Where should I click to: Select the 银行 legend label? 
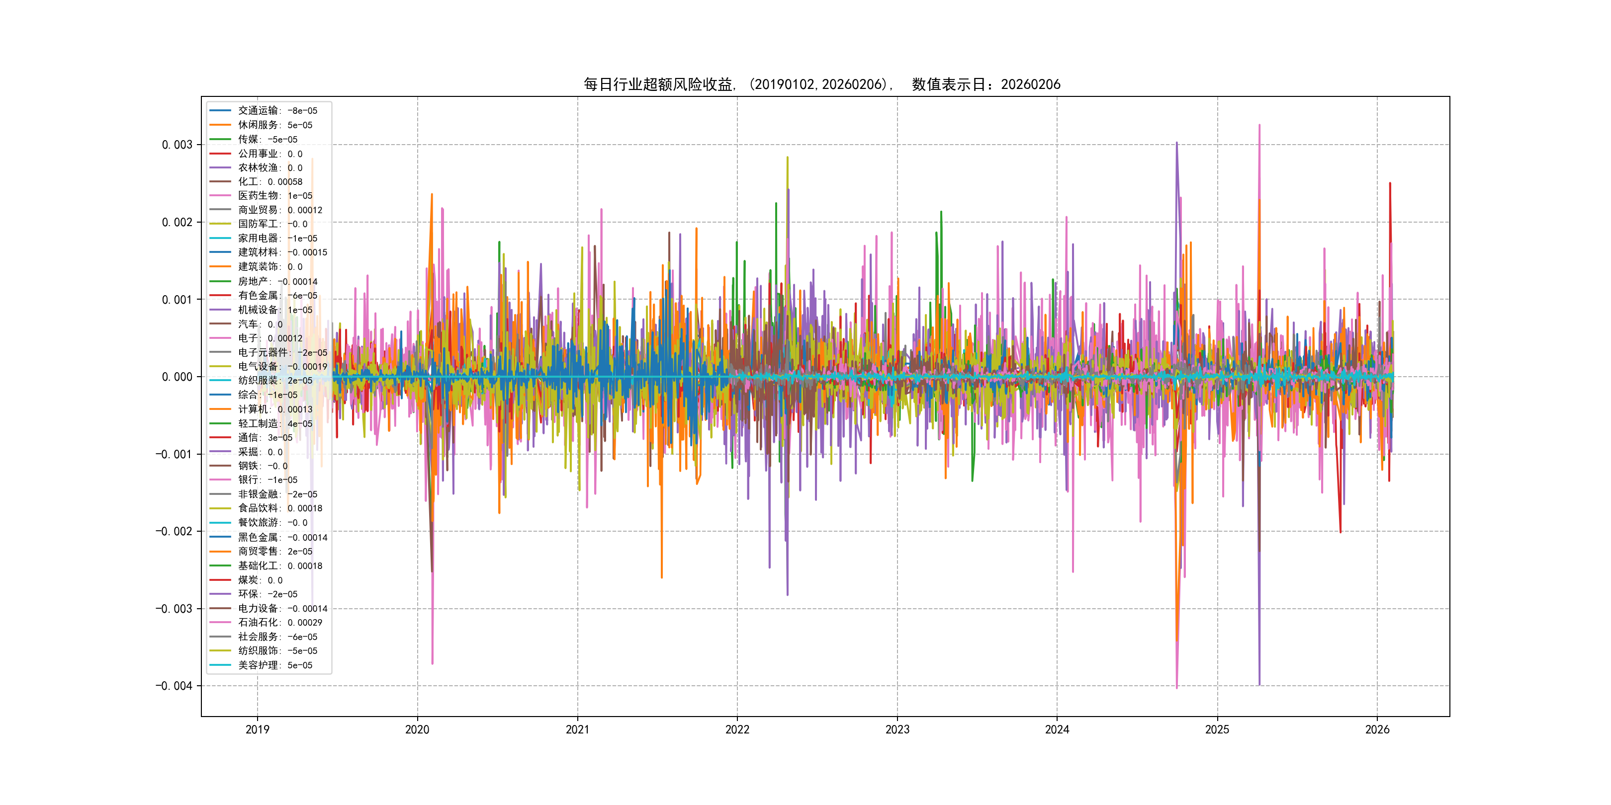click(267, 480)
